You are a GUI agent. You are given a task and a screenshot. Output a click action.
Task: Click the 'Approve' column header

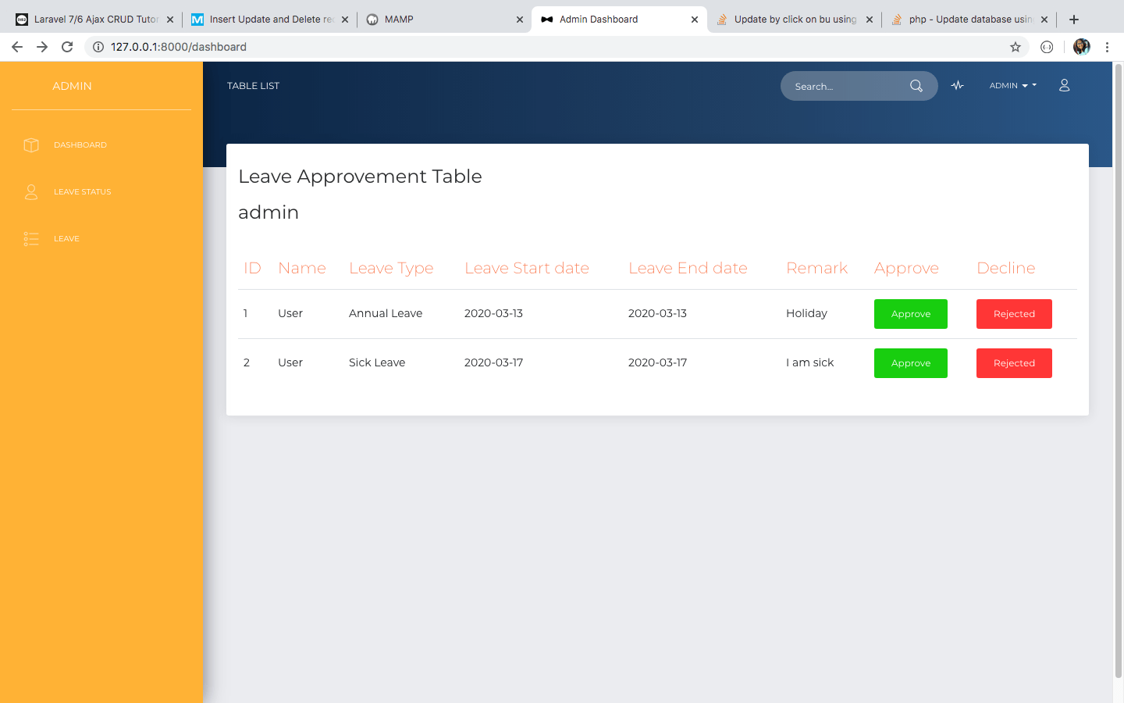click(x=906, y=269)
